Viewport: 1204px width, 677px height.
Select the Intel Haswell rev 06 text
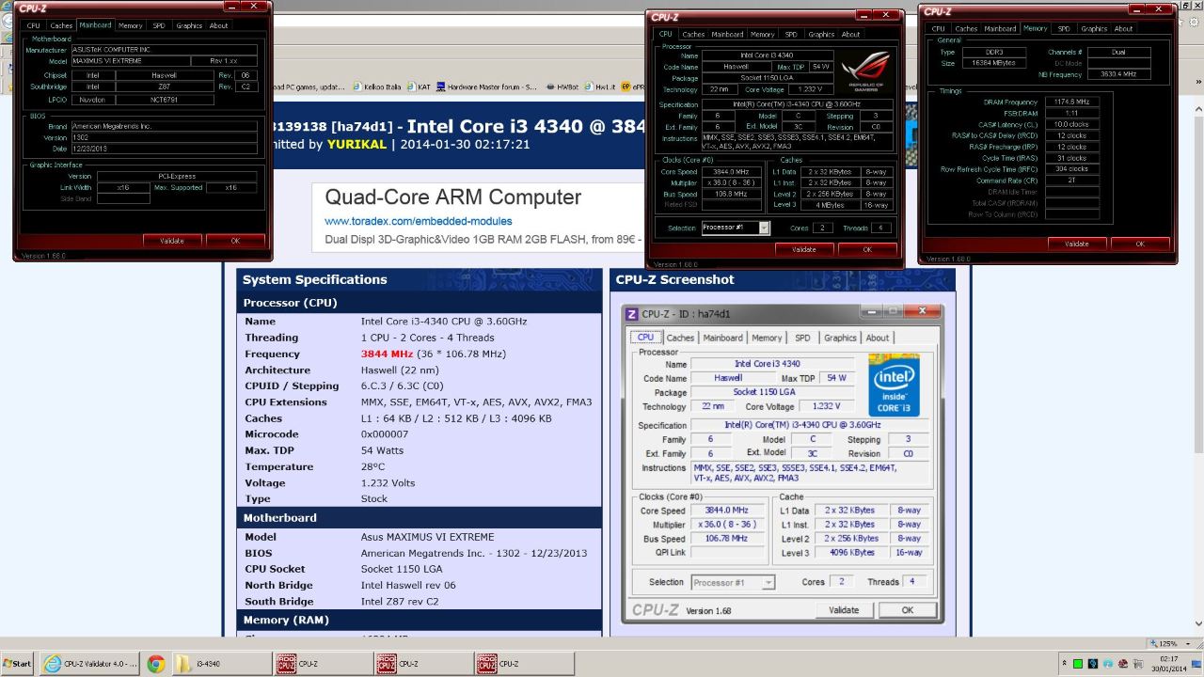(x=408, y=585)
